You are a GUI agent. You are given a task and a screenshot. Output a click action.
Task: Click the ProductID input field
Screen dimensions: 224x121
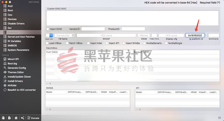point(133,29)
